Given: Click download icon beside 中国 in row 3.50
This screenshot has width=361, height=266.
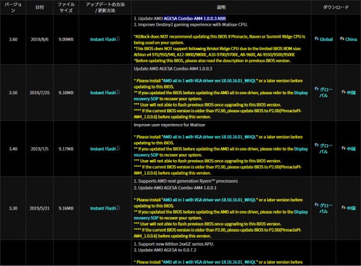Looking at the screenshot, I should click(x=344, y=92).
